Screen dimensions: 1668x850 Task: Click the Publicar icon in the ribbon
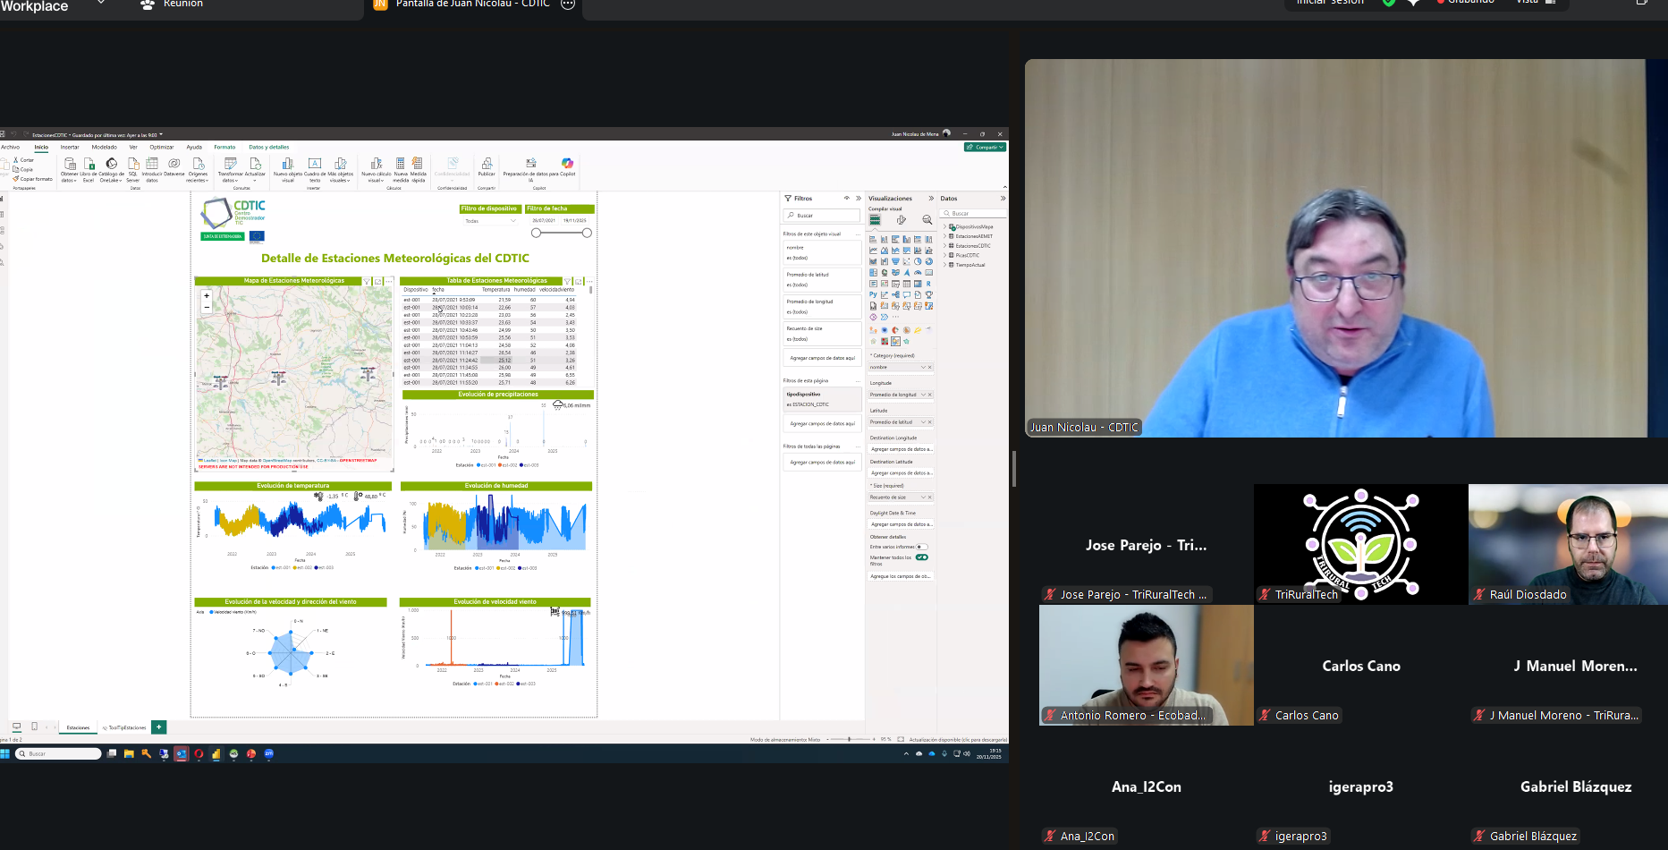[487, 164]
